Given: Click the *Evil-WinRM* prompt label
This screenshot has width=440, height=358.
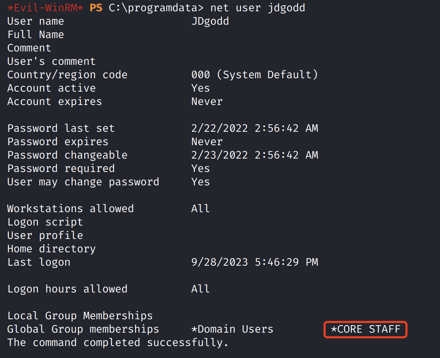Looking at the screenshot, I should click(x=45, y=8).
